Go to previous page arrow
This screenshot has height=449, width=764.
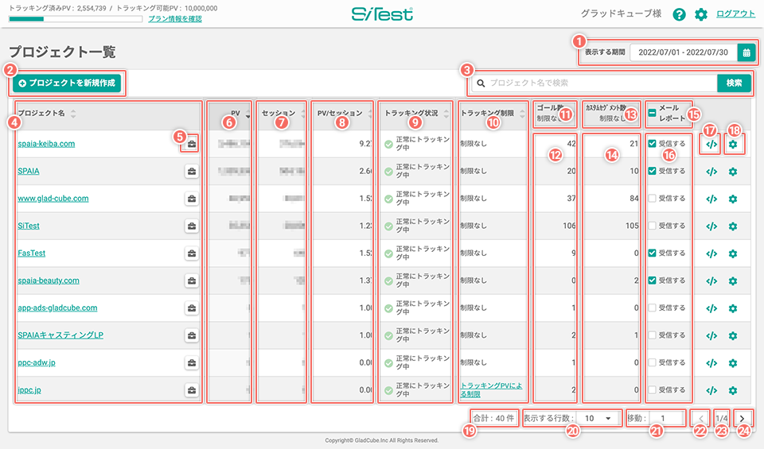(700, 419)
